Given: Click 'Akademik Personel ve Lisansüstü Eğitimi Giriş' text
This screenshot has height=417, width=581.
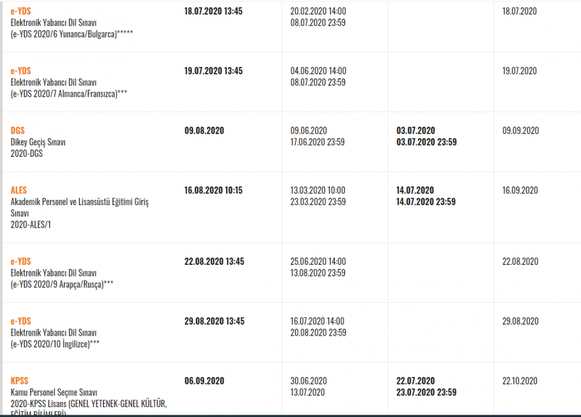Looking at the screenshot, I should (80, 202).
